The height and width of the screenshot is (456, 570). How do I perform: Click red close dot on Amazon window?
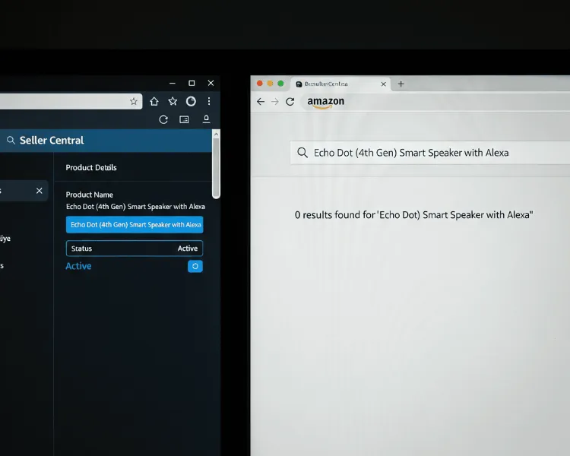coord(260,84)
